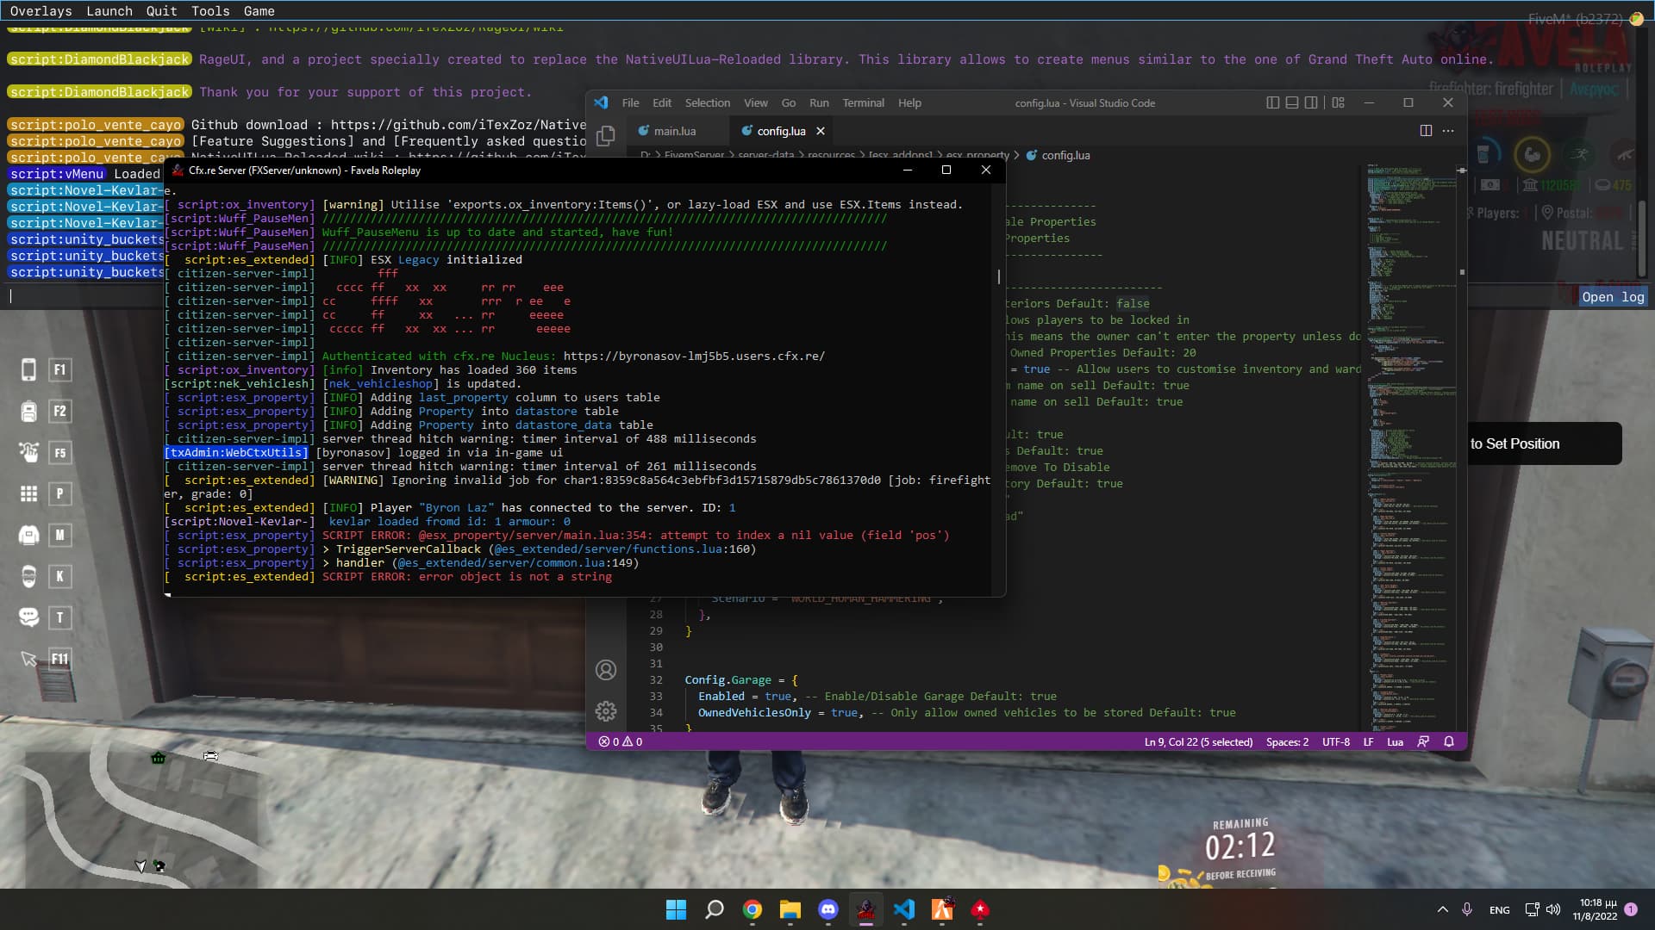Change indentation via Spaces: 2
Screen dimensions: 1655x930
click(x=1287, y=741)
